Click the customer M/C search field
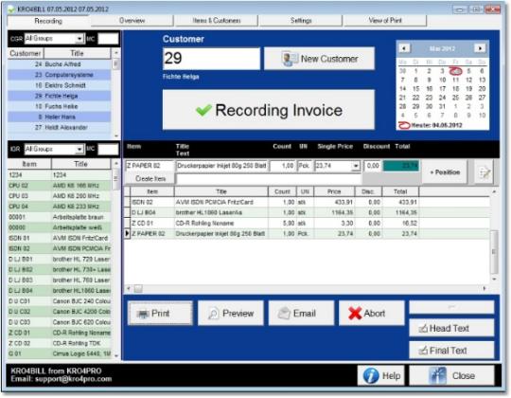This screenshot has width=511, height=398. coord(109,39)
